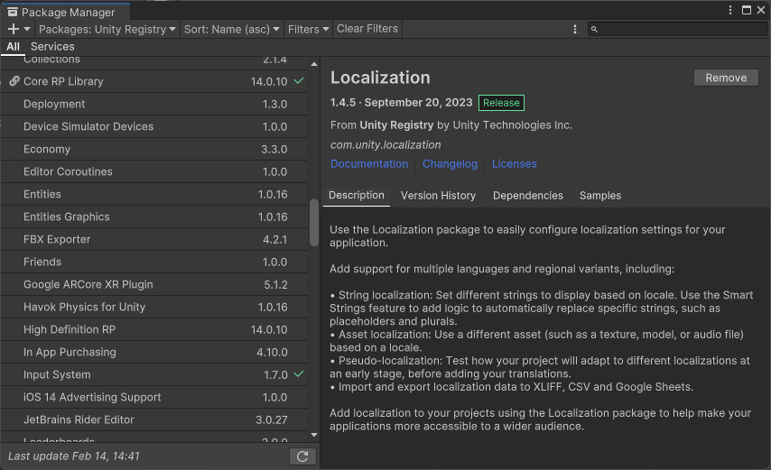Close the Package Manager window

[x=761, y=10]
